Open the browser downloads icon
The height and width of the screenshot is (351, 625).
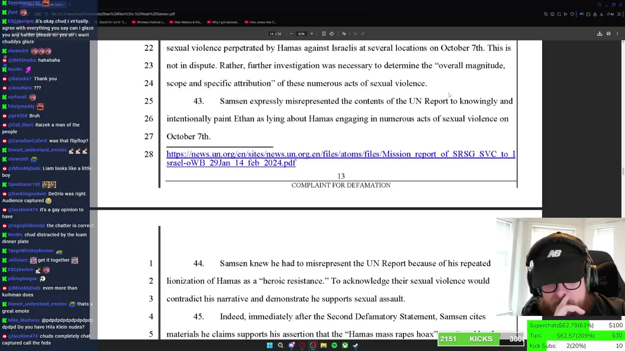[x=602, y=14]
